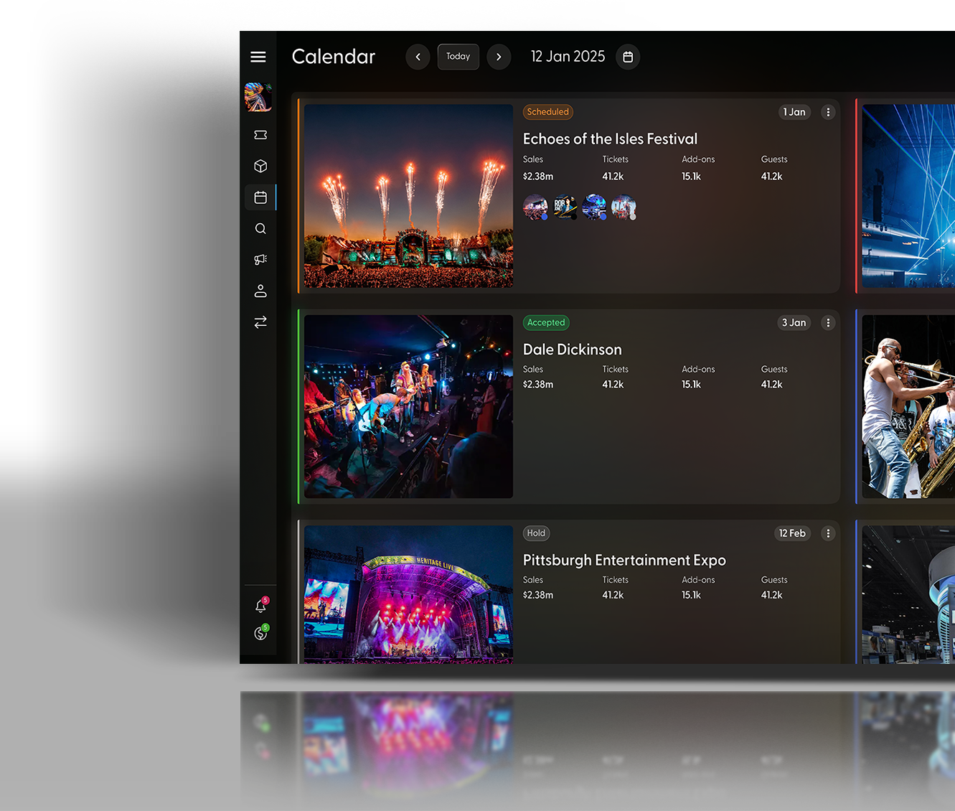
Task: Open the cube package icon in sidebar
Action: (x=260, y=166)
